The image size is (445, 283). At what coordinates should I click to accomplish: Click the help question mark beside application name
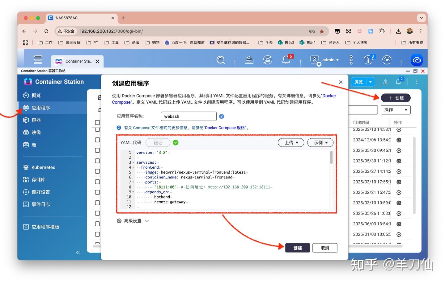pyautogui.click(x=222, y=116)
